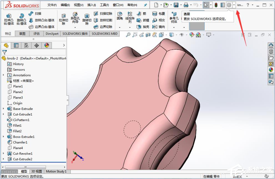Open the 更改 SOLIDWORKS 选项设定 settings gear

pos(230,5)
